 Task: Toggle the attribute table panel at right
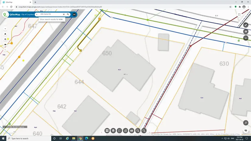246,123
